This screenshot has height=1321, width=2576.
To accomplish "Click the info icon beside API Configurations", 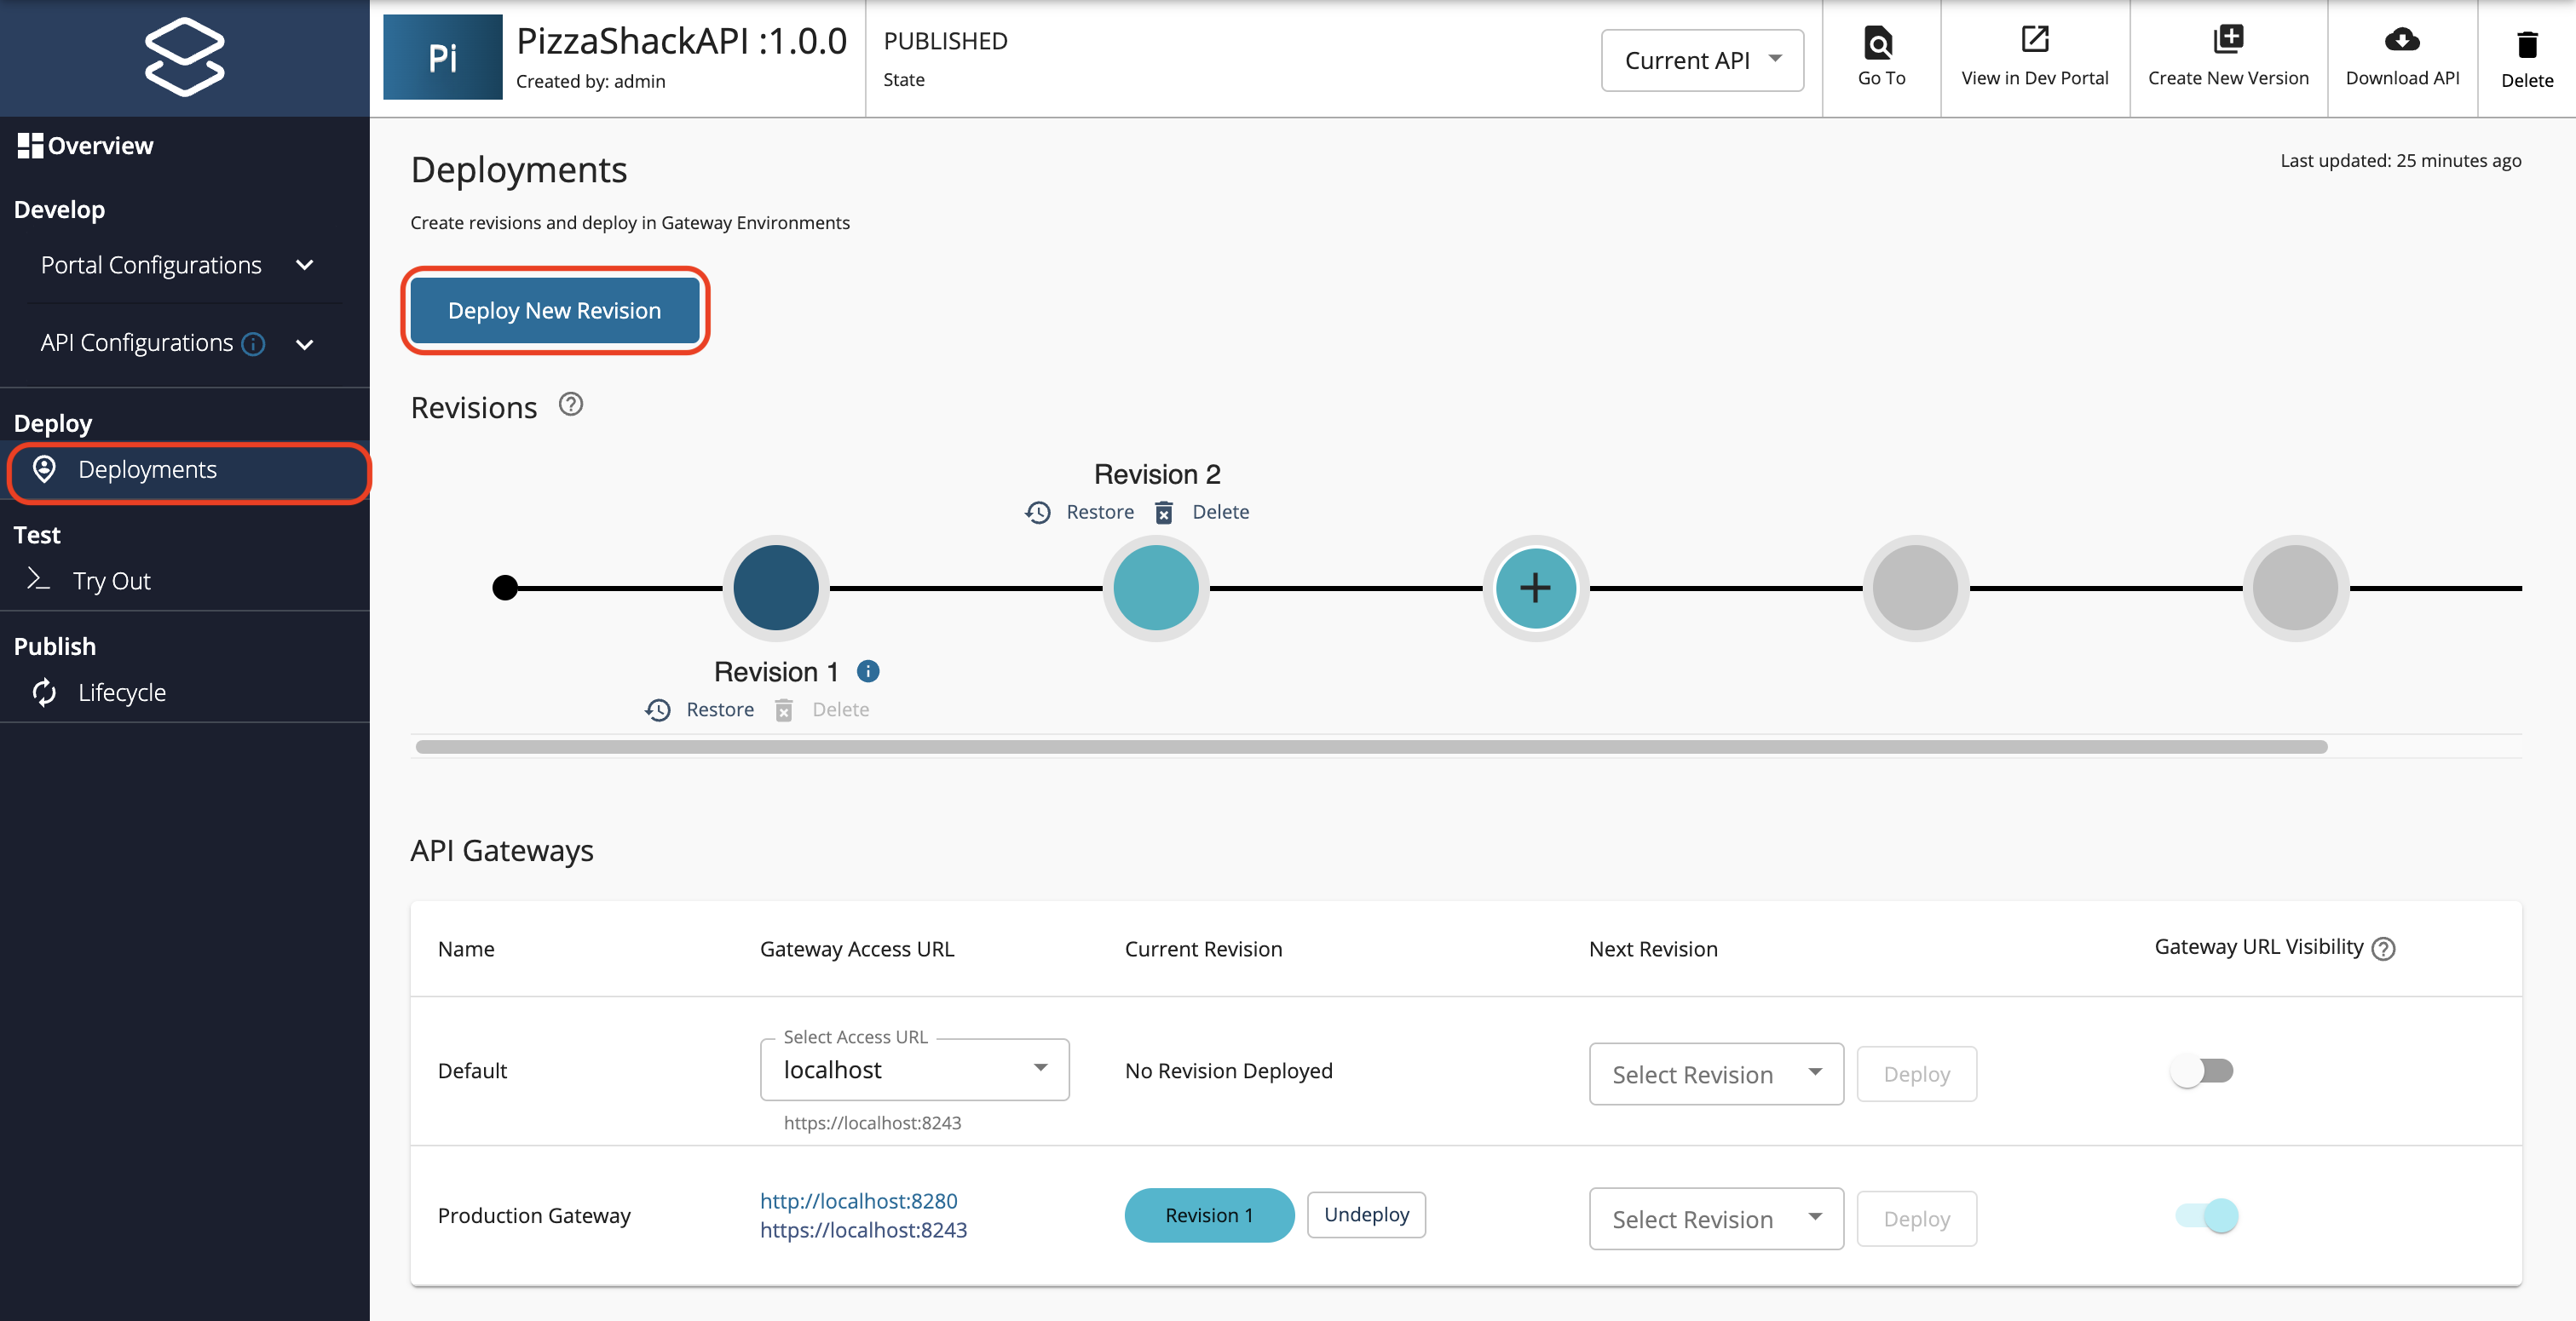I will 252,342.
